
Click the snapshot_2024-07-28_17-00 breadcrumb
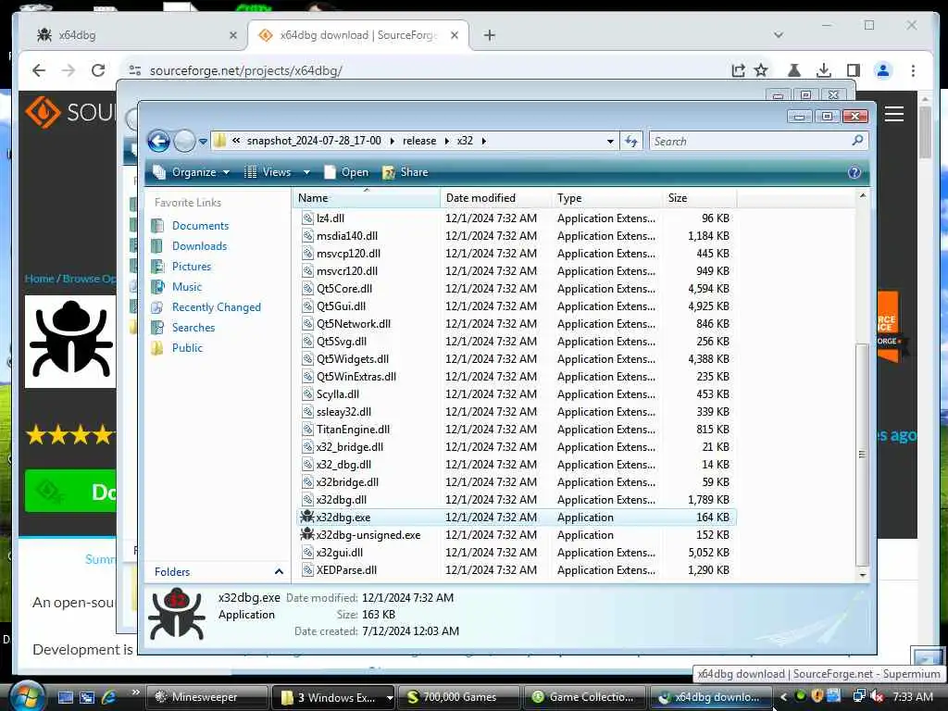tap(314, 141)
